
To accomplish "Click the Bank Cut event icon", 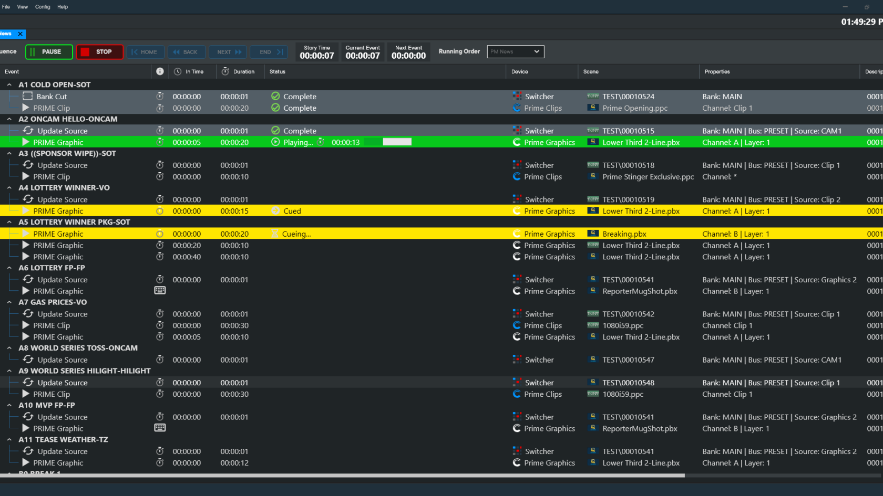I will point(28,97).
